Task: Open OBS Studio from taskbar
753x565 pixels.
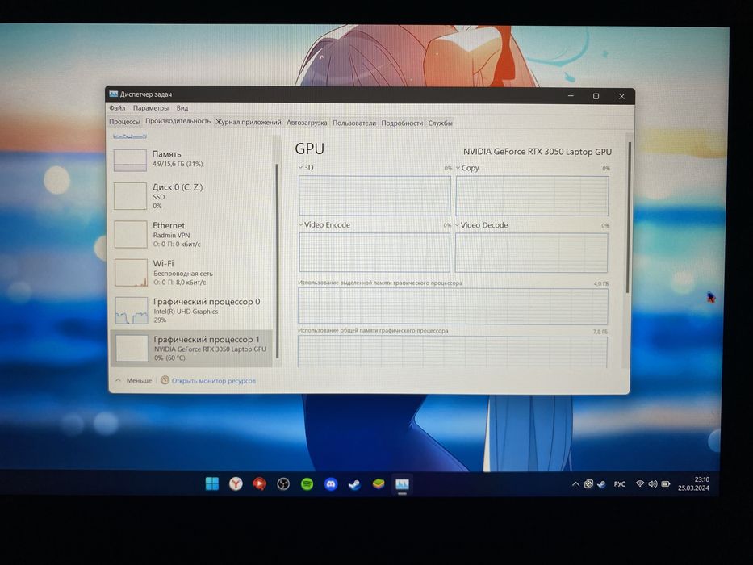Action: (283, 483)
